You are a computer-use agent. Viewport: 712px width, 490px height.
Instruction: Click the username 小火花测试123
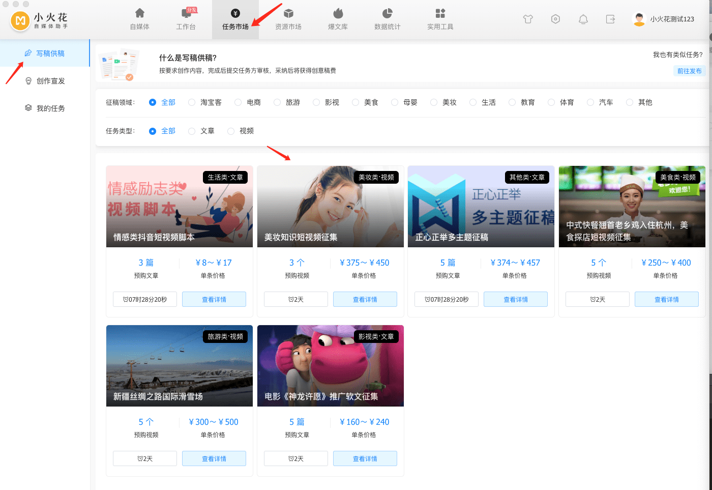tap(672, 19)
